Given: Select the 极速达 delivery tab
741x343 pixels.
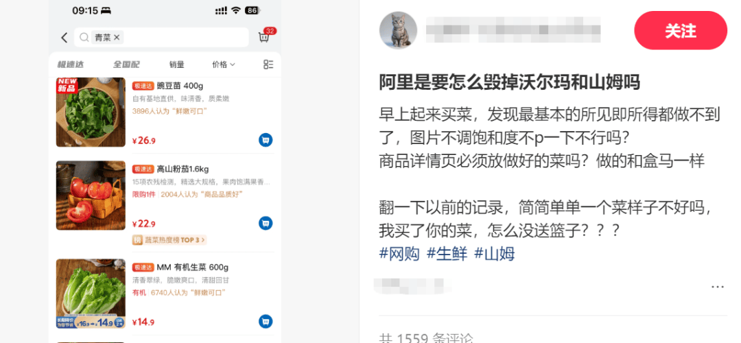Looking at the screenshot, I should coord(71,64).
